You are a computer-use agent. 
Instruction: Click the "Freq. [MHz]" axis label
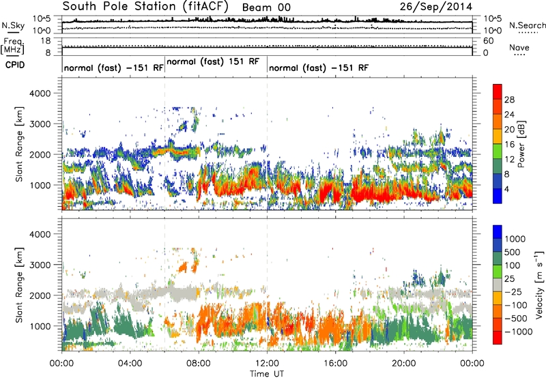12,46
